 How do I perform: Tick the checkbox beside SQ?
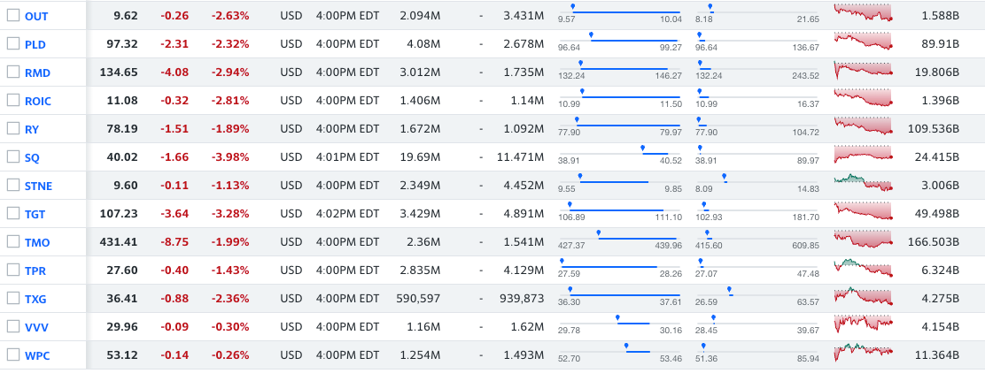click(x=13, y=156)
